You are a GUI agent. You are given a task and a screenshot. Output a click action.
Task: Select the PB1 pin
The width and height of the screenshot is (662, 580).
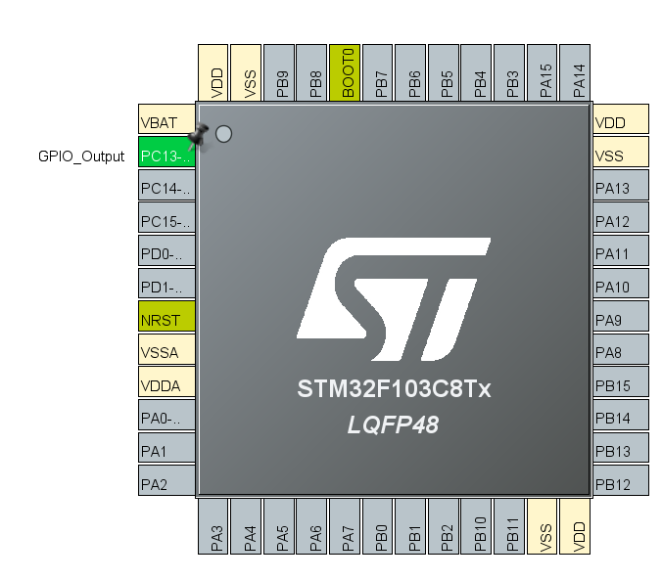tap(410, 526)
